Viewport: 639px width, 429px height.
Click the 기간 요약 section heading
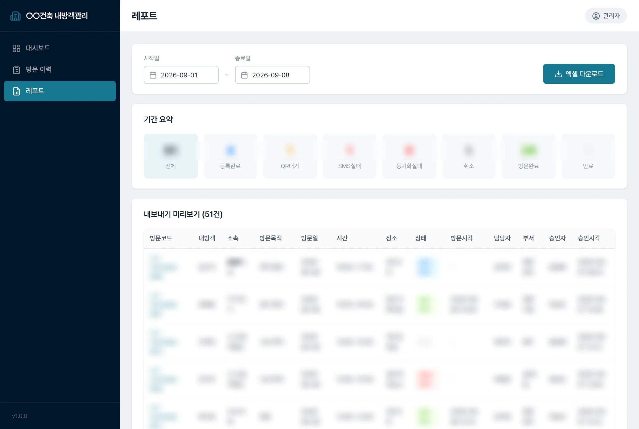tap(158, 119)
